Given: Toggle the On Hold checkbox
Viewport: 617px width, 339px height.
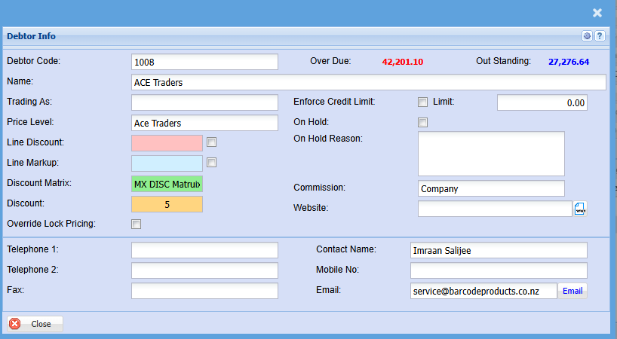Looking at the screenshot, I should tap(422, 123).
